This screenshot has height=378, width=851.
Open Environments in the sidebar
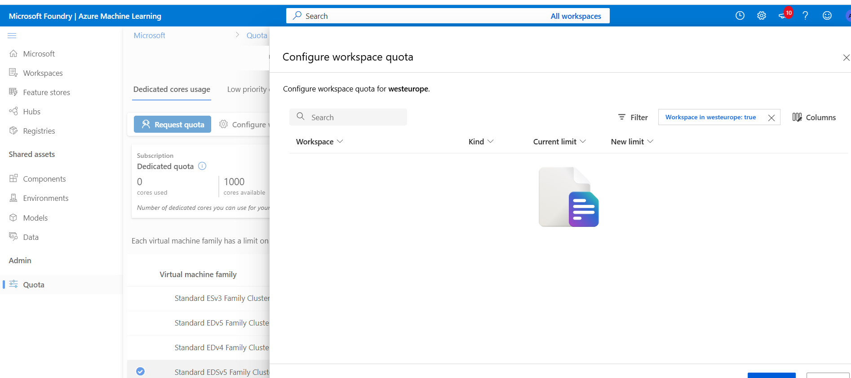coord(46,198)
